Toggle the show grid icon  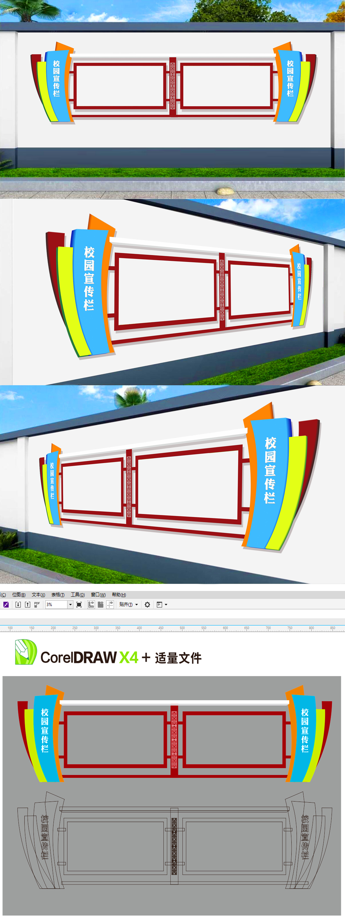point(100,604)
